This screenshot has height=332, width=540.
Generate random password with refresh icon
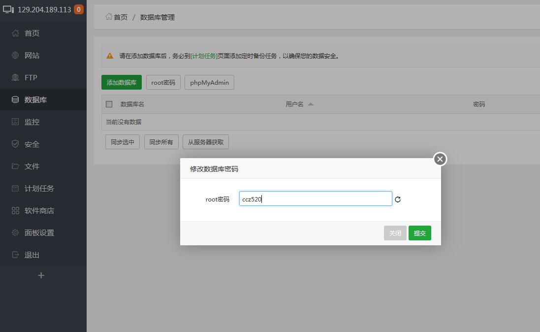click(x=398, y=199)
